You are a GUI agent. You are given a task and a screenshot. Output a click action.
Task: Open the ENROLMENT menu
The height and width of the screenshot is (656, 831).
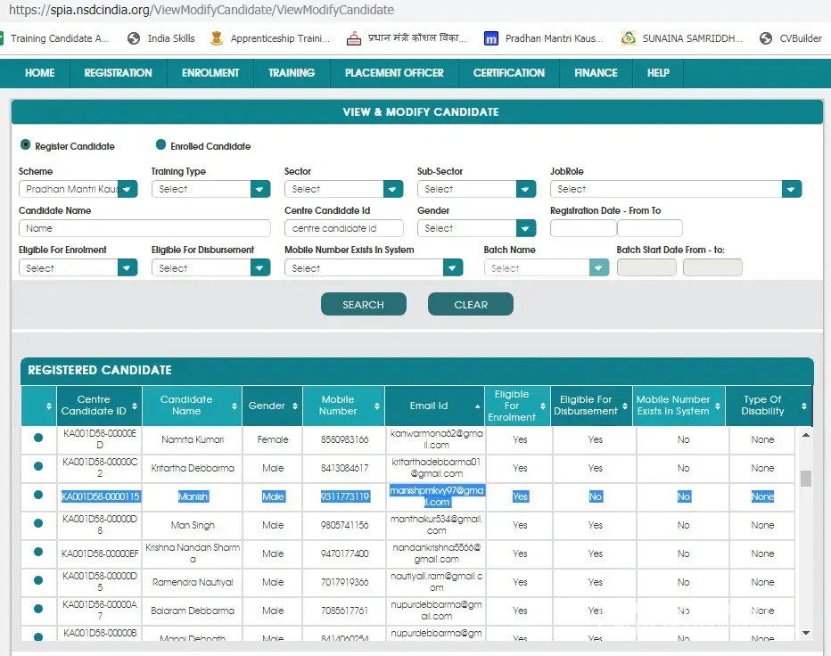(210, 73)
